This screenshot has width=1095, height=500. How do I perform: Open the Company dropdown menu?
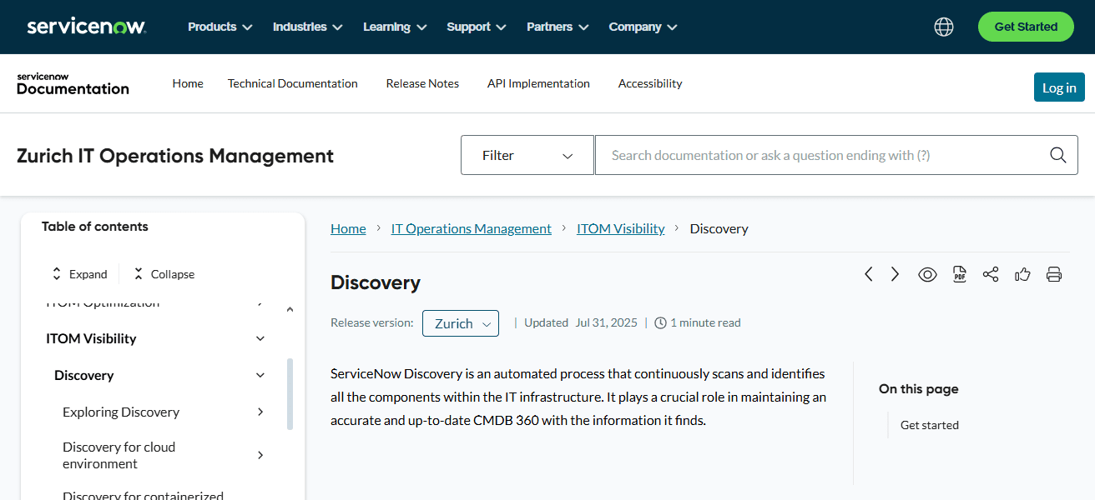coord(643,27)
